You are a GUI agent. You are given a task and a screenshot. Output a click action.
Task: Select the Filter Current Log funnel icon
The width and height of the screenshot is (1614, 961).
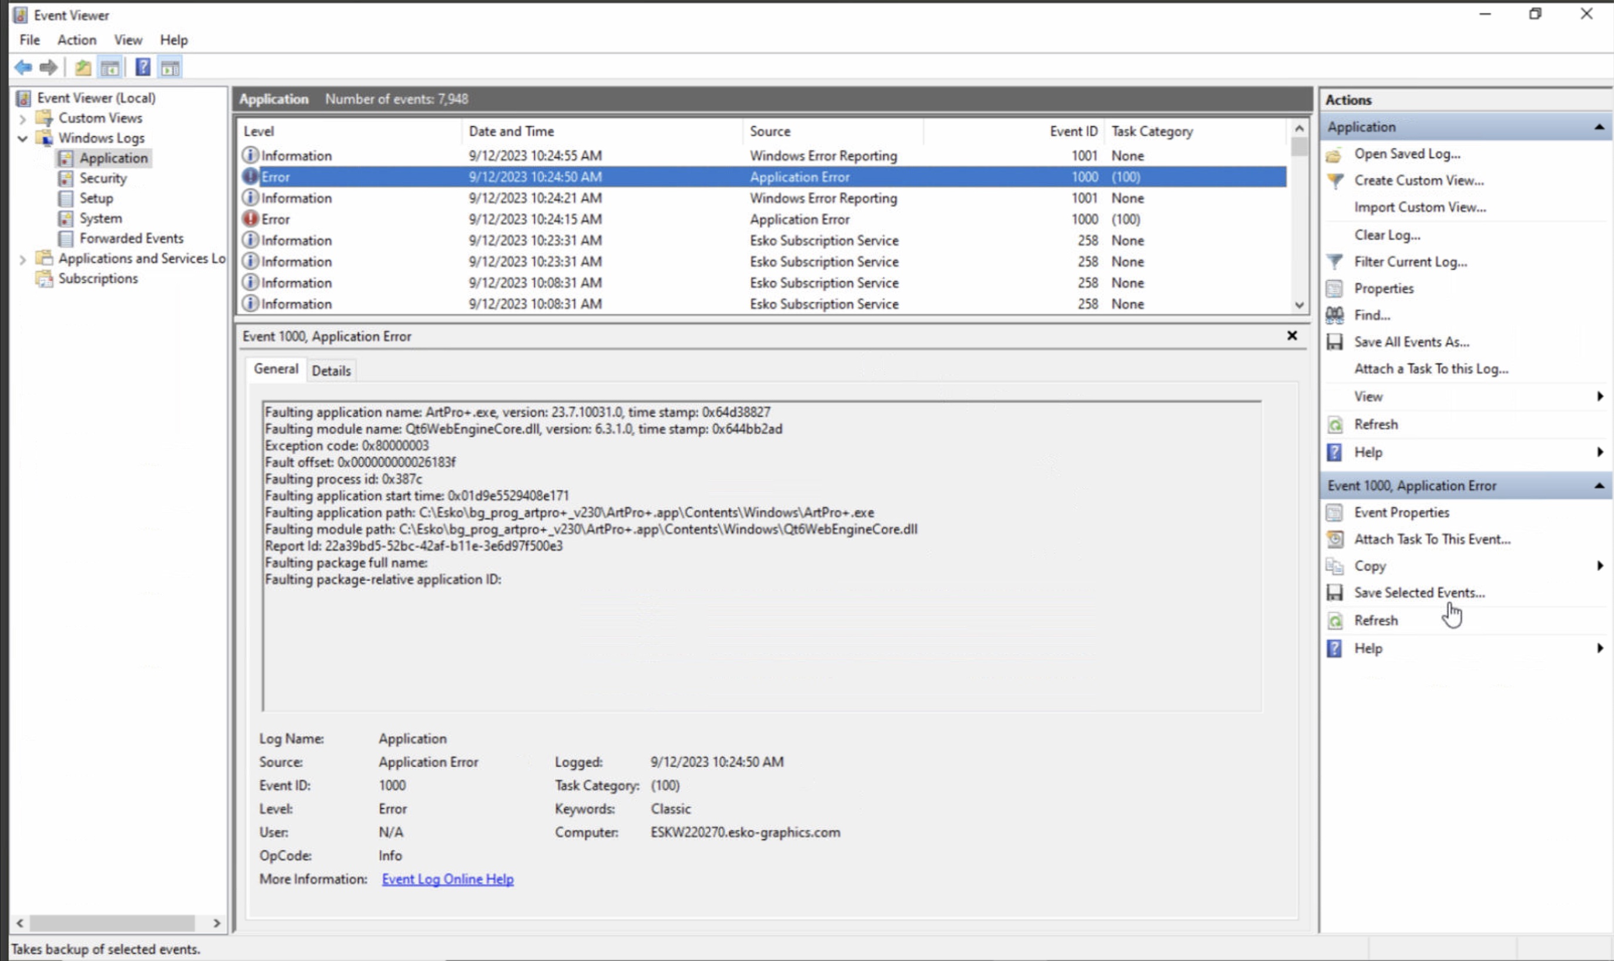(x=1335, y=261)
